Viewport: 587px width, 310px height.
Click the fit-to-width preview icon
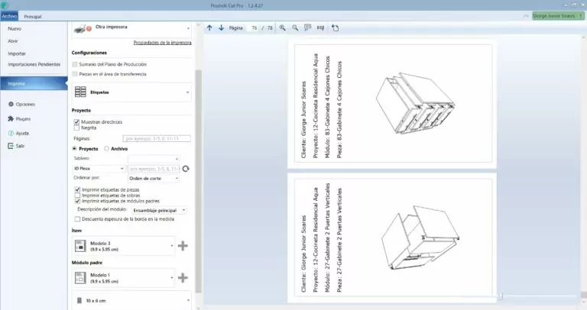pos(320,27)
